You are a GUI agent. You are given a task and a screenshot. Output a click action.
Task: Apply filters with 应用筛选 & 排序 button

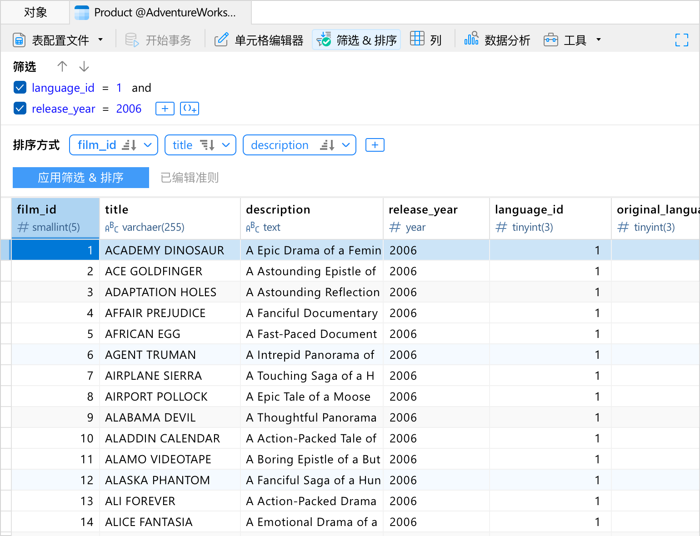[80, 178]
